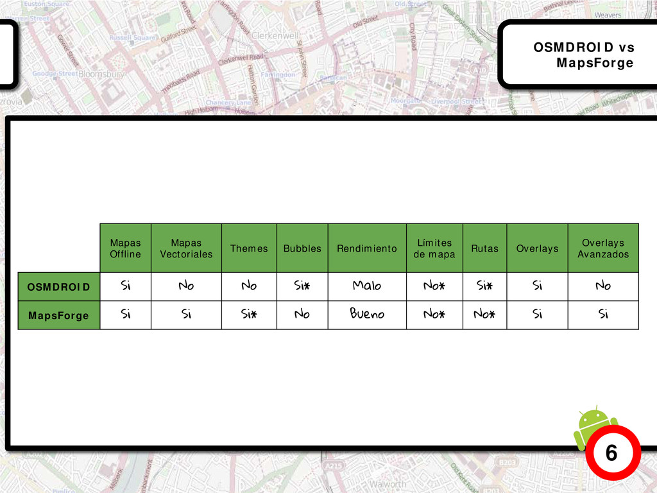Click the 'Clerkenwell' map label

[275, 36]
